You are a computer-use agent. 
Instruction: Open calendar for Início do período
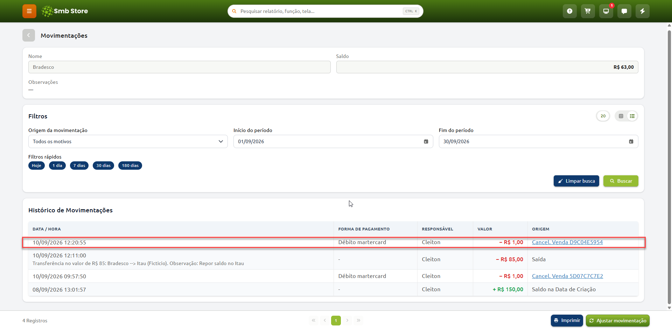click(x=426, y=141)
